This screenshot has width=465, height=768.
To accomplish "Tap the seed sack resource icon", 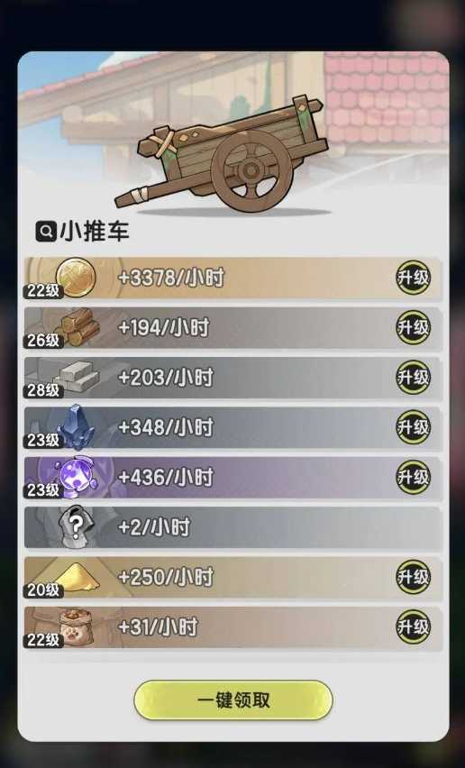I will coord(76,627).
